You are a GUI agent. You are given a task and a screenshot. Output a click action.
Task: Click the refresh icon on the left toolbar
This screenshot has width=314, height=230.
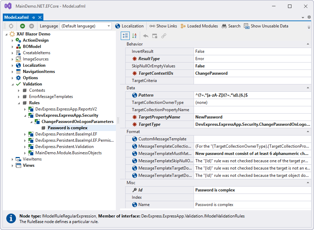click(x=11, y=26)
